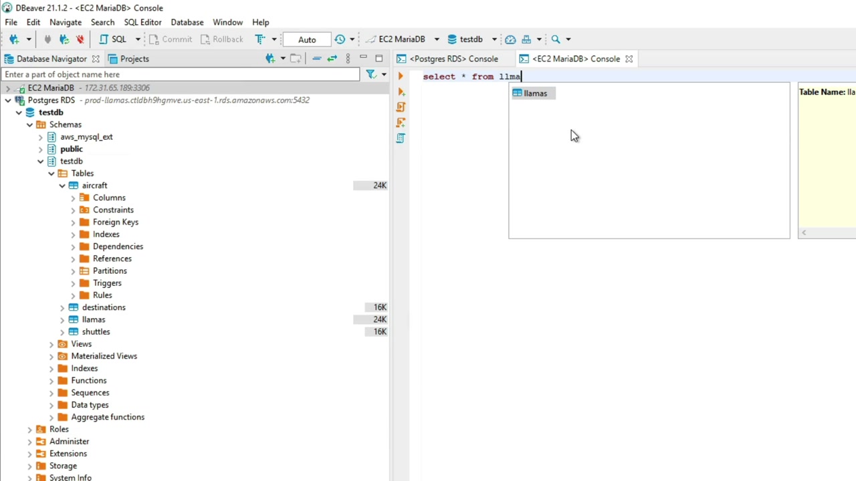The height and width of the screenshot is (481, 856).
Task: Select the Extensions node
Action: click(68, 454)
